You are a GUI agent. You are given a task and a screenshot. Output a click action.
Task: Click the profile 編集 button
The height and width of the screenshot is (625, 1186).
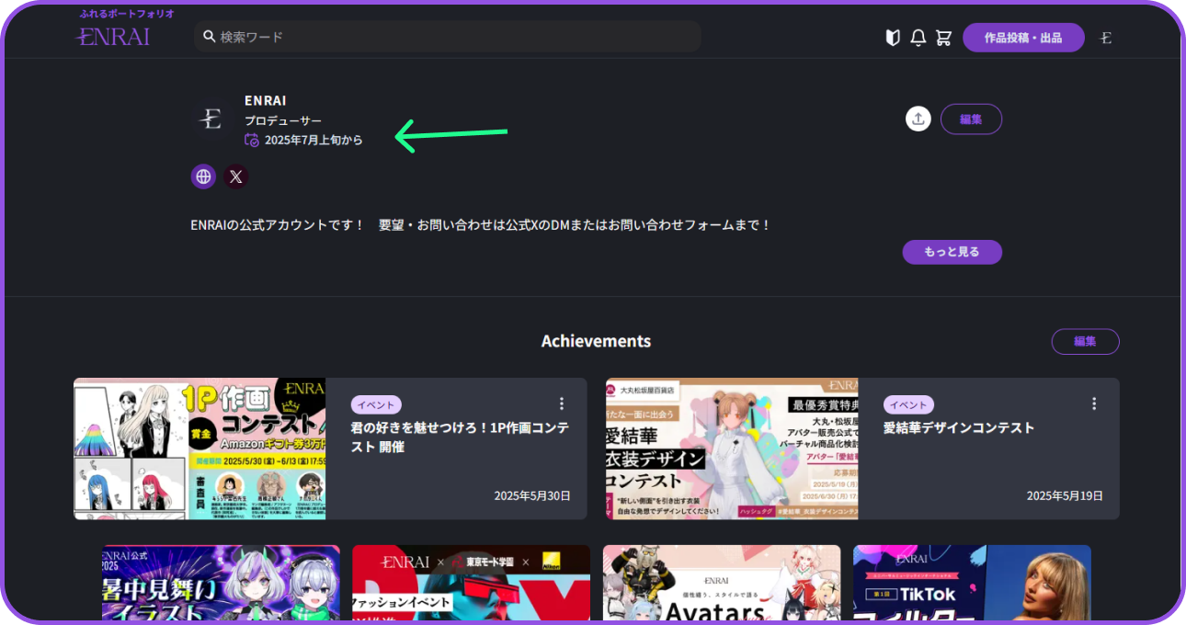pyautogui.click(x=971, y=119)
